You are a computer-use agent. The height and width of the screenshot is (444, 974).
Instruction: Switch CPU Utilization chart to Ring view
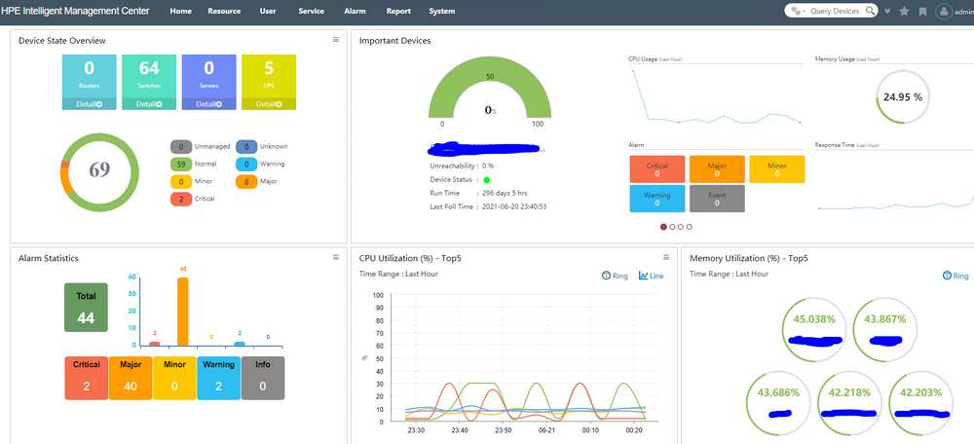(616, 276)
